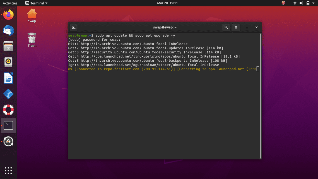Open the Activities overview
This screenshot has height=179, width=318.
(x=10, y=3)
